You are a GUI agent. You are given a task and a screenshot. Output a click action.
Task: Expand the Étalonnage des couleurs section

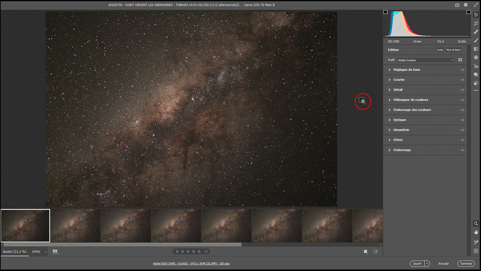[x=390, y=110]
